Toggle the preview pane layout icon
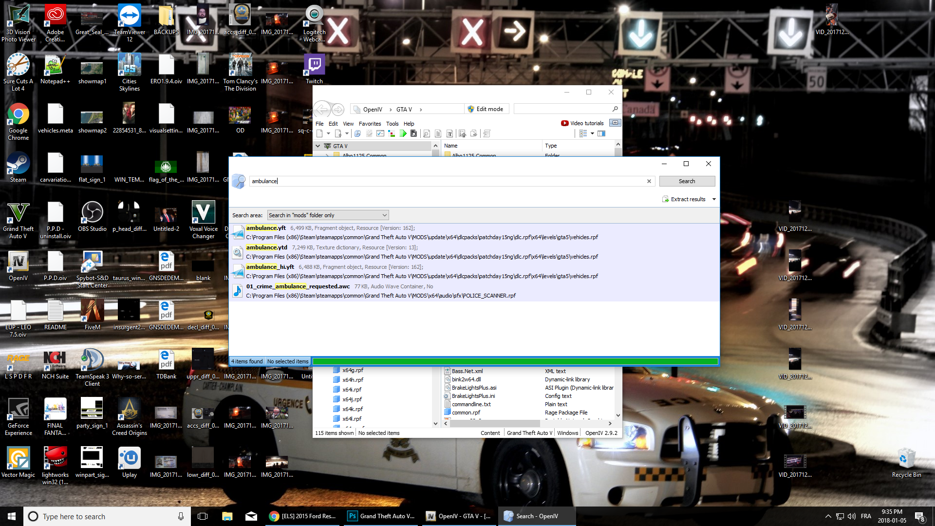This screenshot has height=526, width=935. tap(601, 133)
